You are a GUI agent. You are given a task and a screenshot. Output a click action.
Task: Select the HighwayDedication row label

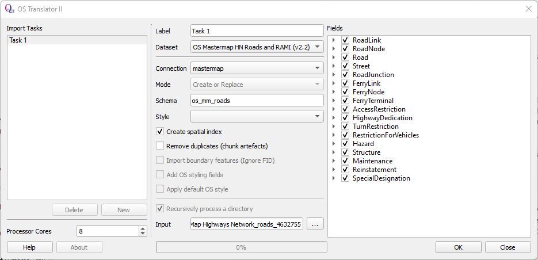[383, 118]
